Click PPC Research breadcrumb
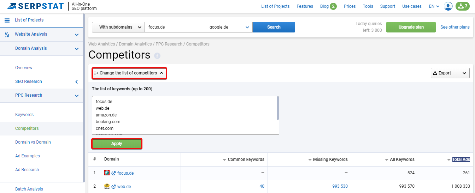 click(x=169, y=44)
